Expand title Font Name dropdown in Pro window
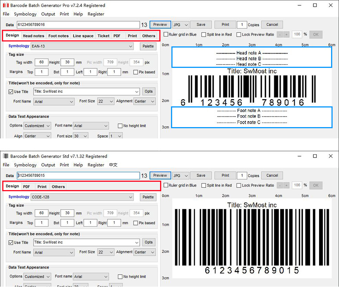 [x=54, y=101]
